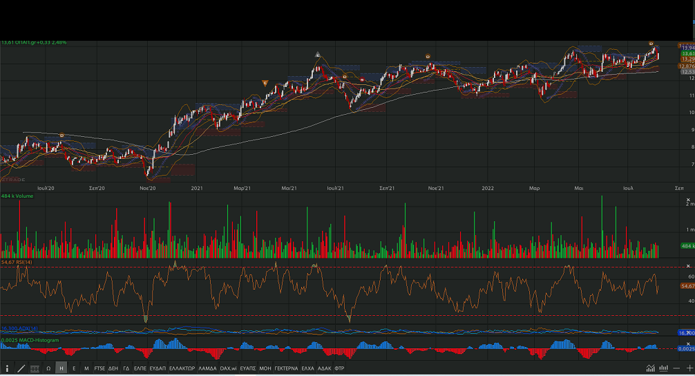695x376 pixels.
Task: Click the D marker near Ιουλ'20
Action: 61,135
